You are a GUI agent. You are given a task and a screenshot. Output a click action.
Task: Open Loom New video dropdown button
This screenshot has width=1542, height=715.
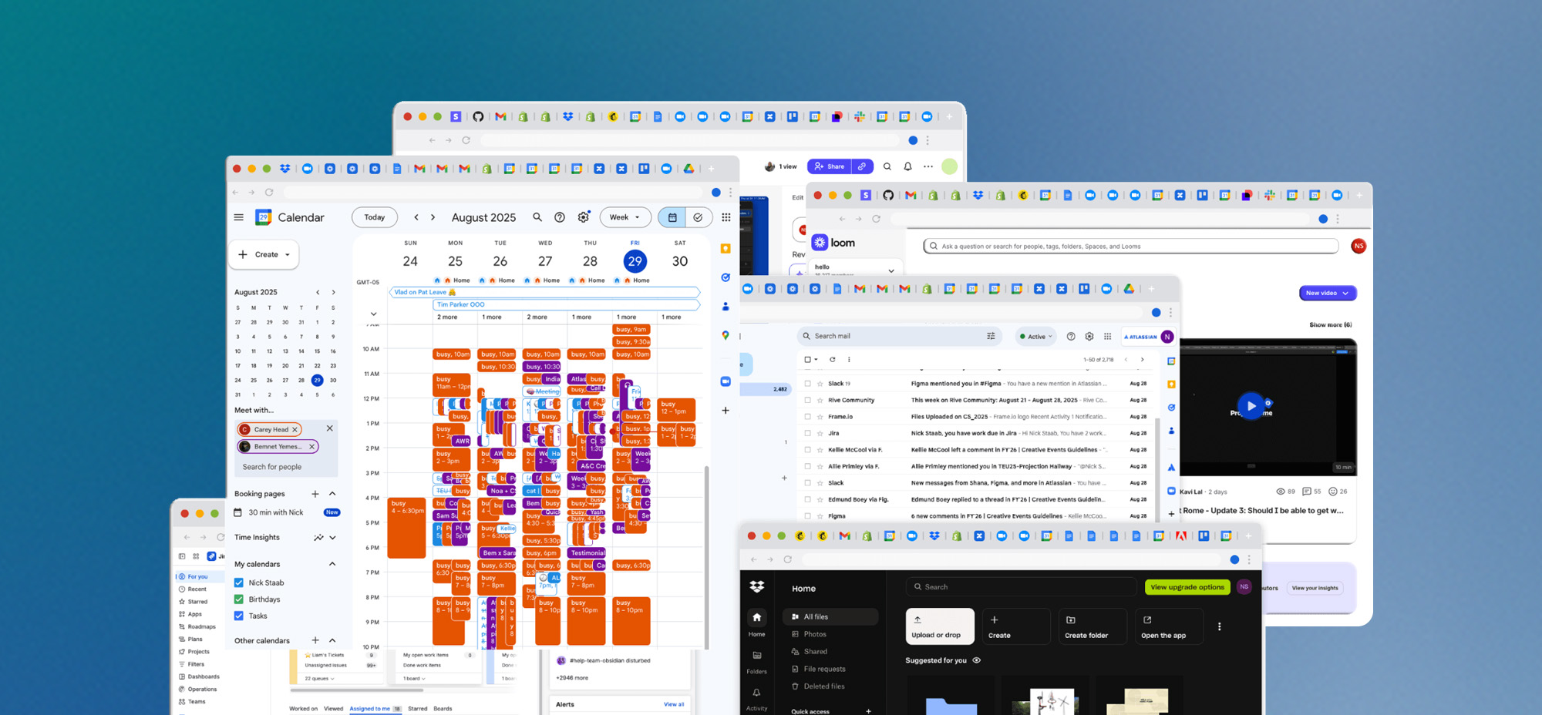(x=1328, y=294)
